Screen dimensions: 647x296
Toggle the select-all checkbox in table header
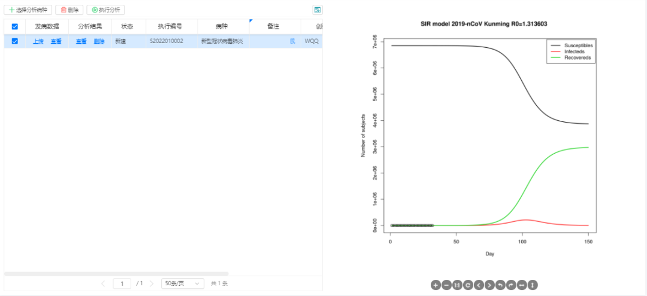[x=15, y=26]
